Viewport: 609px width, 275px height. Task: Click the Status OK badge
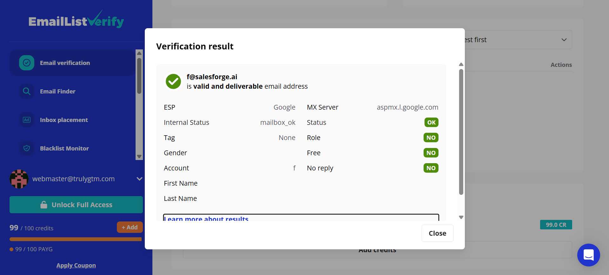(x=432, y=122)
